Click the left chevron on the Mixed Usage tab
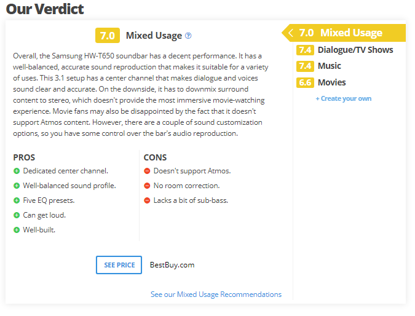 290,33
